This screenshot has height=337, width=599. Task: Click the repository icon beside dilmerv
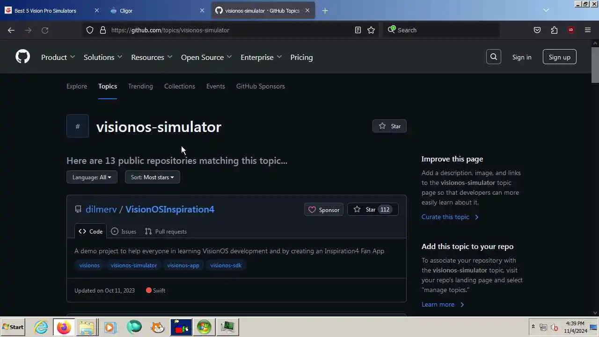[78, 209]
